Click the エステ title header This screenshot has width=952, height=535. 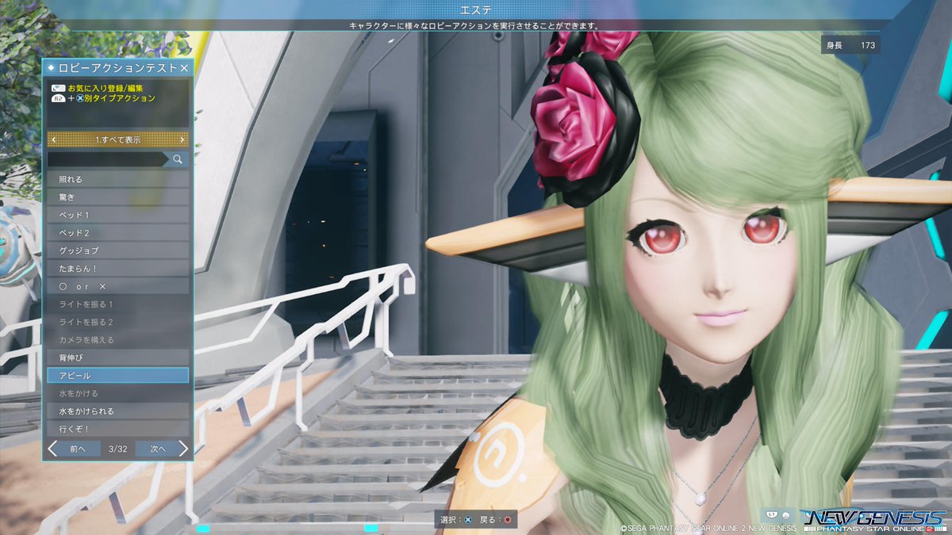coord(475,10)
